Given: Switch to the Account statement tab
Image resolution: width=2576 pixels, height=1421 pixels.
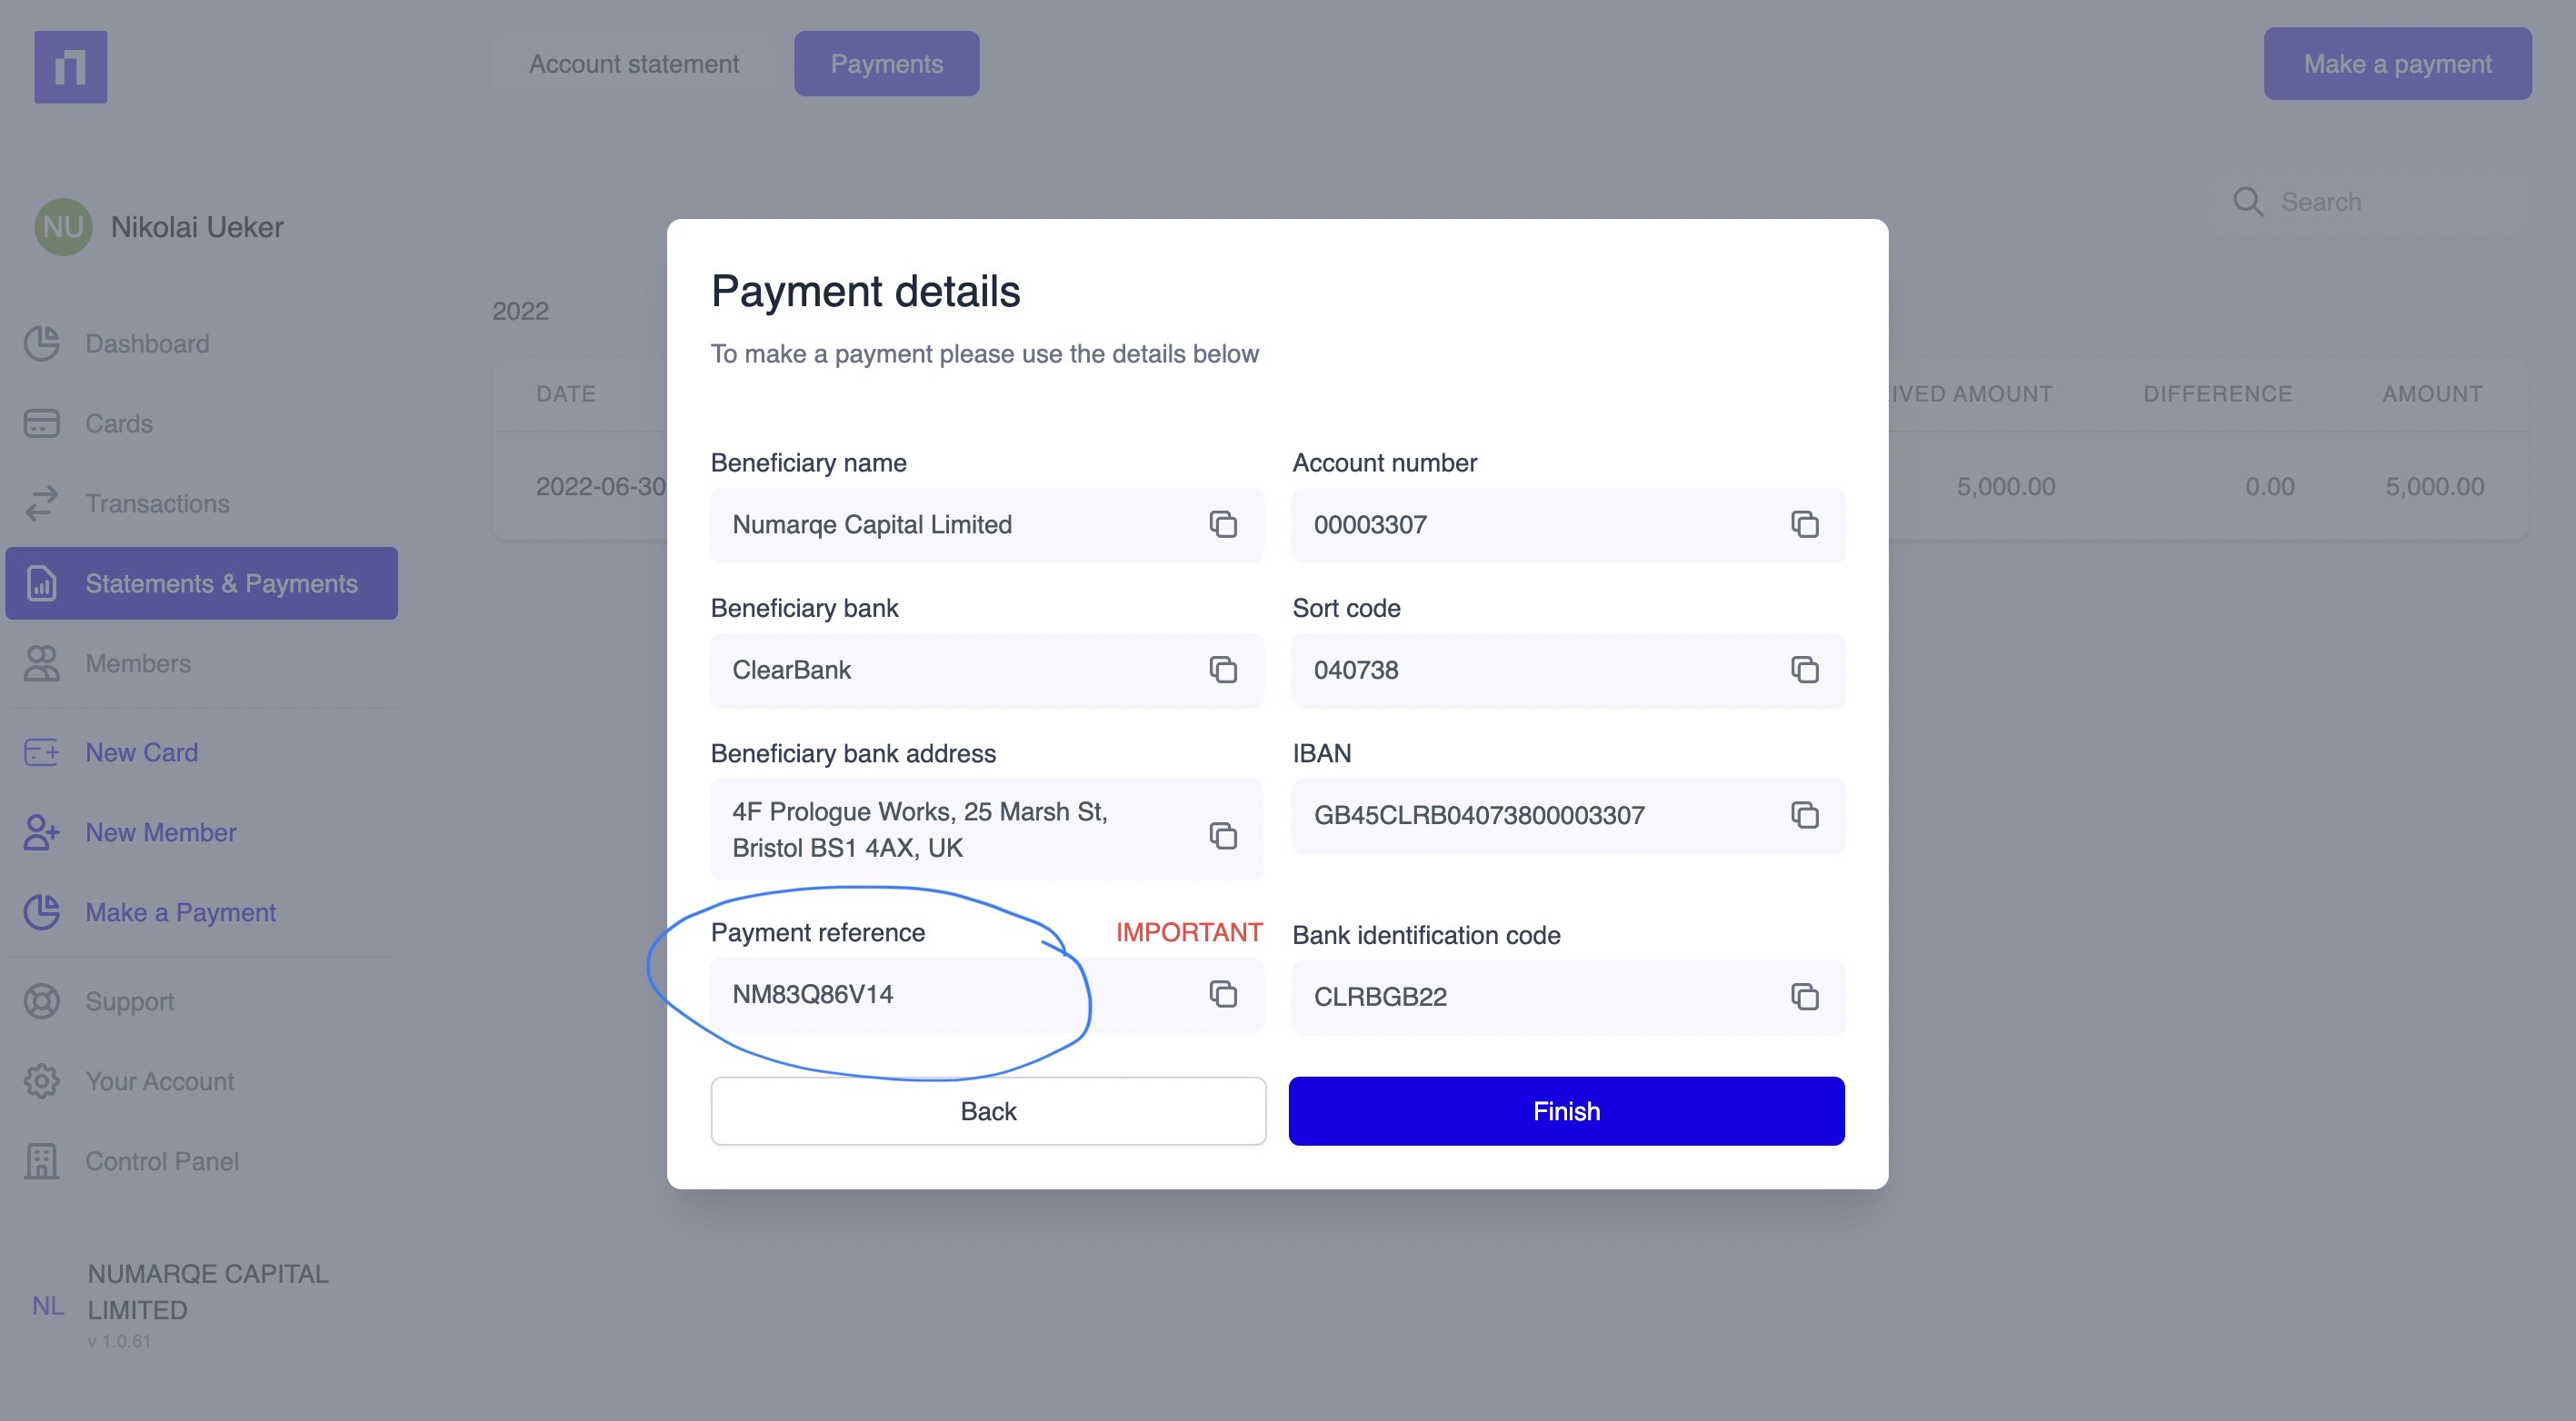Looking at the screenshot, I should point(634,64).
